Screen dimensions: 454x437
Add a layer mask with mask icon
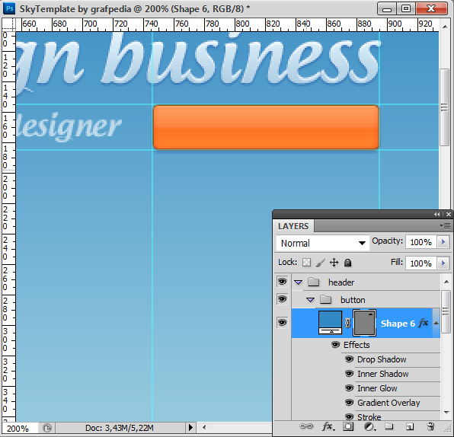tap(348, 426)
